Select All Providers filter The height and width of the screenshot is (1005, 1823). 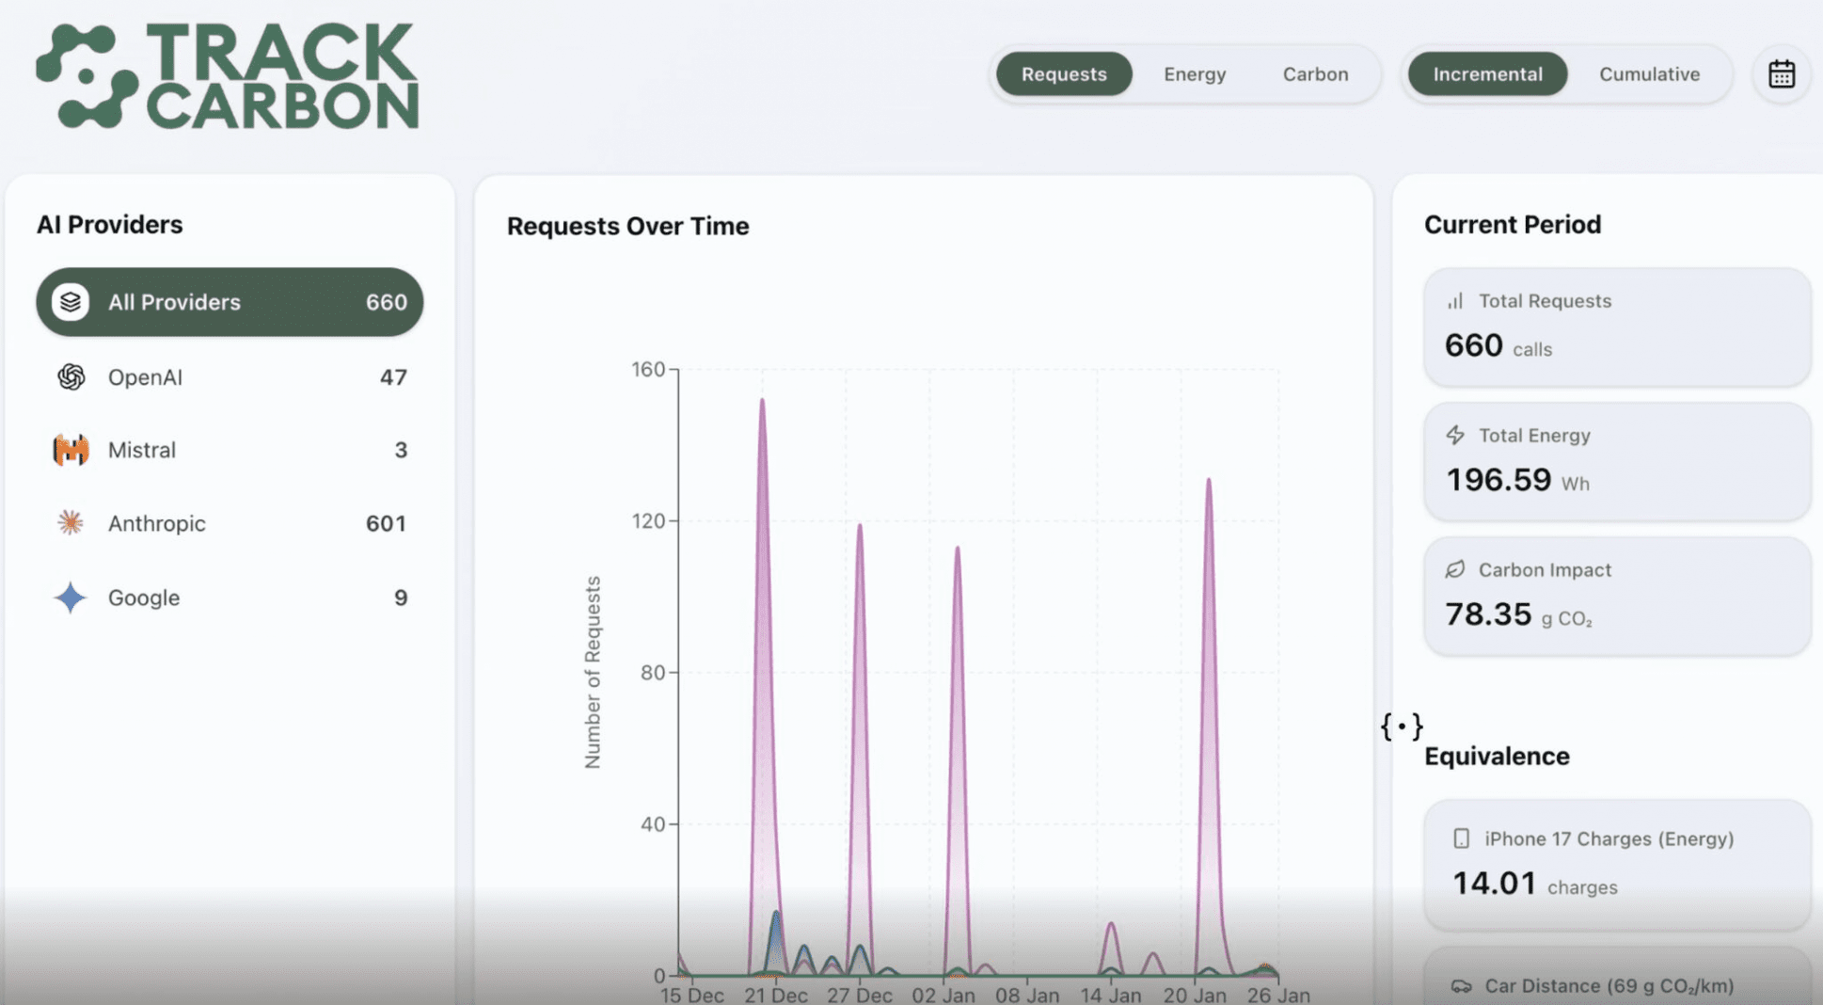(230, 302)
